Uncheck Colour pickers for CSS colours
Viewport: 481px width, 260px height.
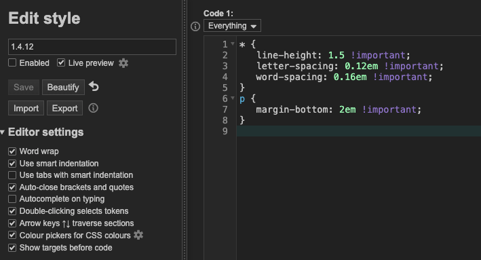click(x=12, y=235)
